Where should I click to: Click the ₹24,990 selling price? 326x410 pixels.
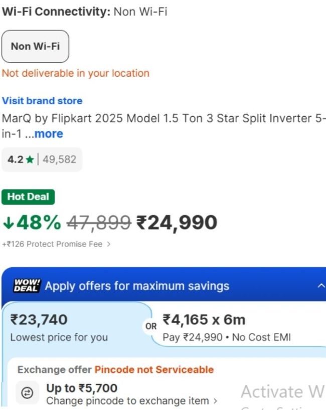tap(177, 222)
